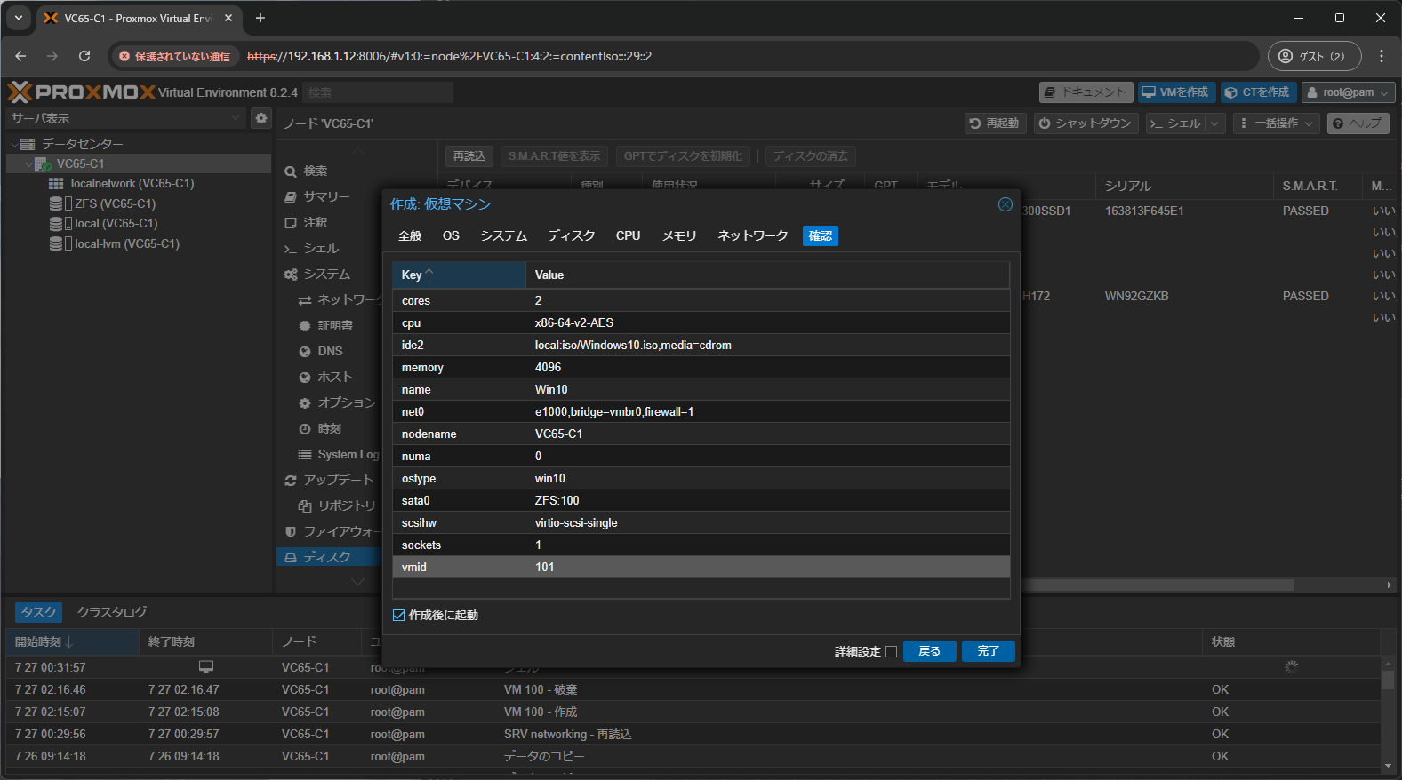Go to the メモリ tab
This screenshot has height=780, width=1402.
(x=679, y=235)
